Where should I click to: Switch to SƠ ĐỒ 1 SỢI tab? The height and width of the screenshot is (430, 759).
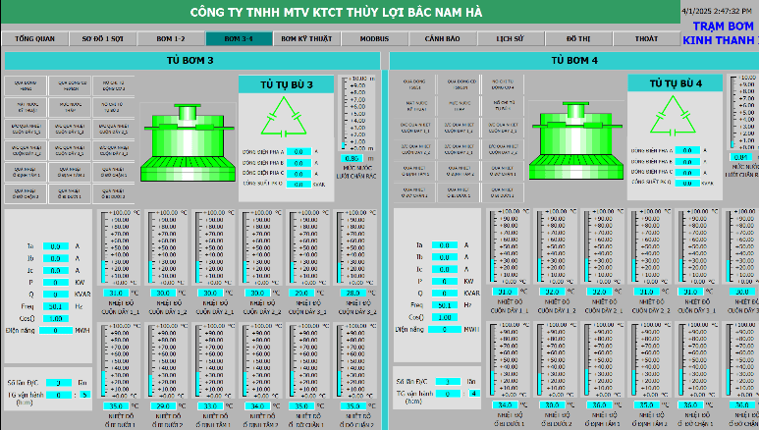click(x=103, y=38)
